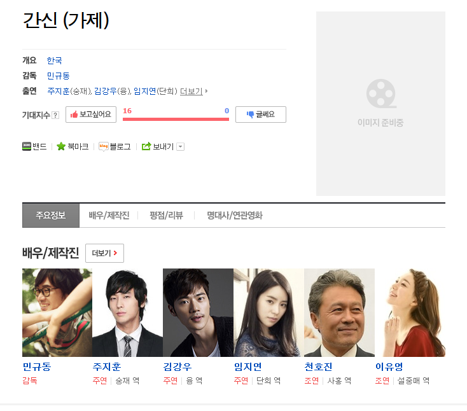Viewport: 467px width, 411px height.
Task: Click the 이유영 name link below photo
Action: tap(389, 366)
